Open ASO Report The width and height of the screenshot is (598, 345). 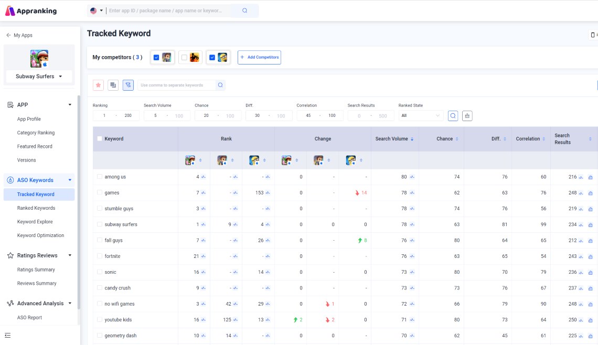(30, 318)
